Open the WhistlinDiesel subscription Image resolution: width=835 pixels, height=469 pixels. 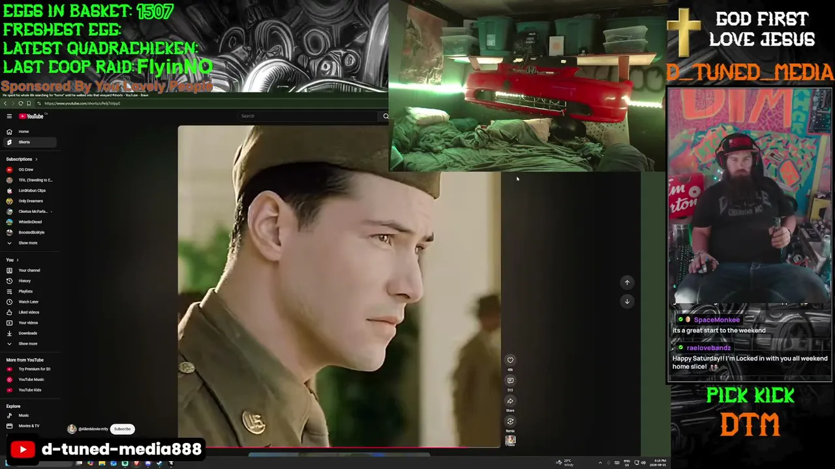(x=30, y=221)
